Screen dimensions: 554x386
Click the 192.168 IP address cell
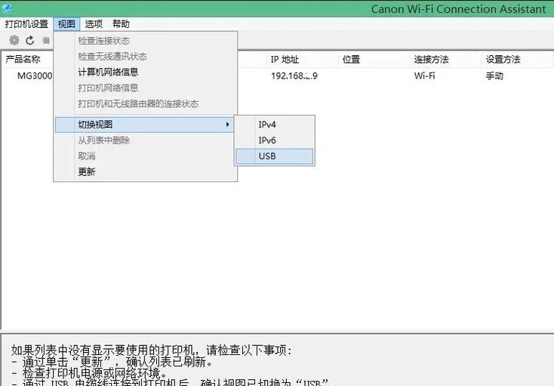click(x=294, y=76)
